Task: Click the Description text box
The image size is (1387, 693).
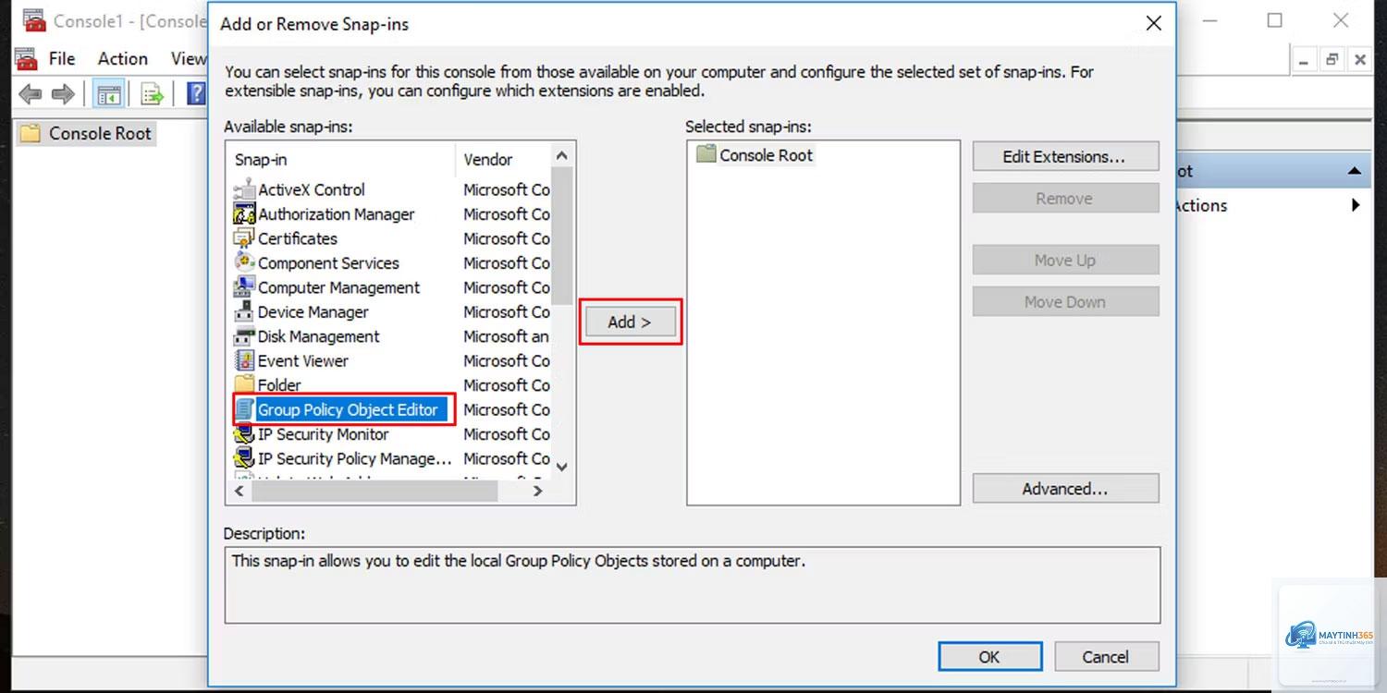Action: [x=693, y=585]
